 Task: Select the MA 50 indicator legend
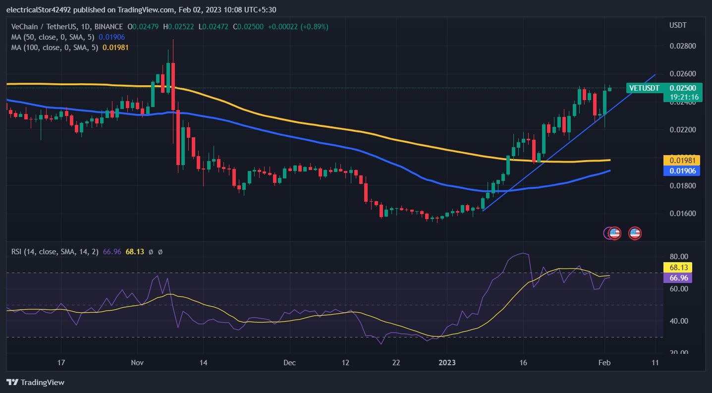tap(54, 37)
